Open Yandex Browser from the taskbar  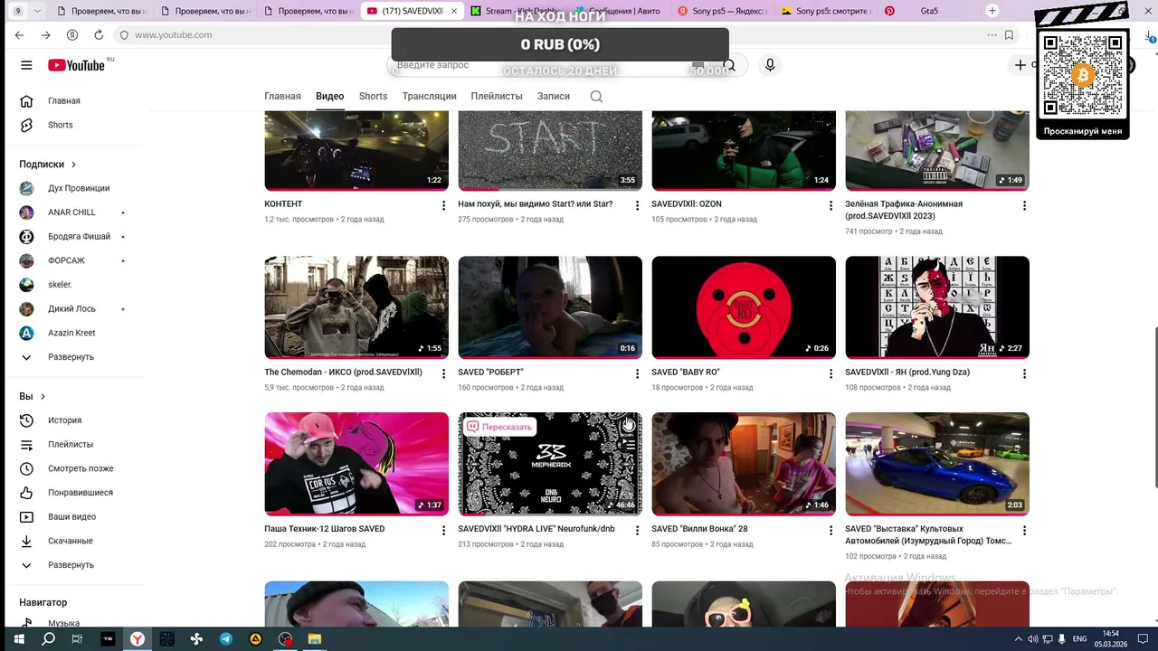click(138, 638)
